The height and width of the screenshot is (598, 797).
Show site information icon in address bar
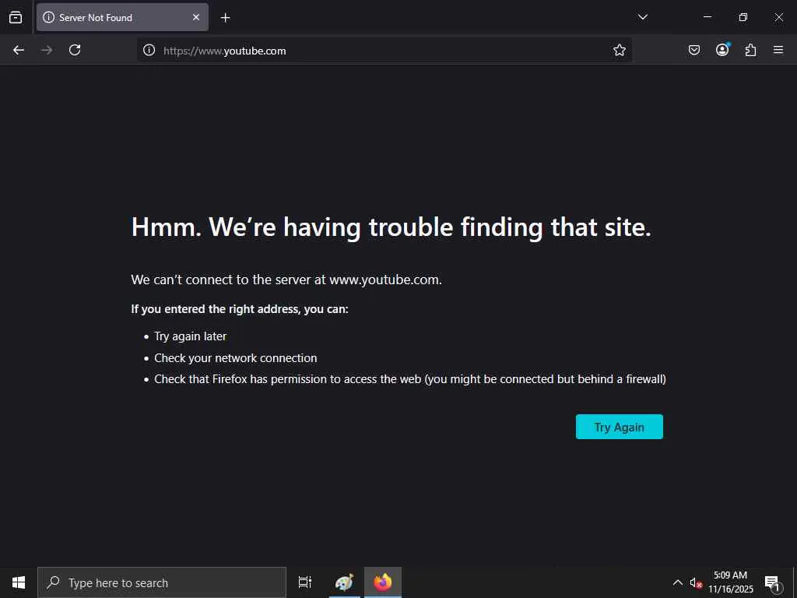coord(149,50)
